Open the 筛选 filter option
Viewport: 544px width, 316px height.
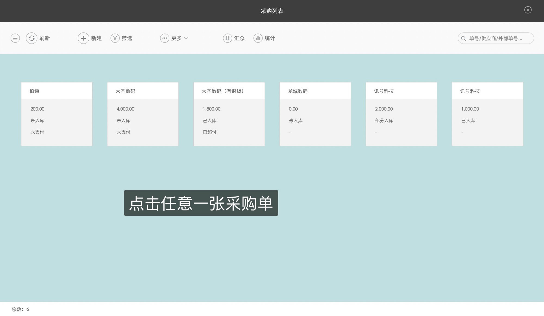click(127, 38)
